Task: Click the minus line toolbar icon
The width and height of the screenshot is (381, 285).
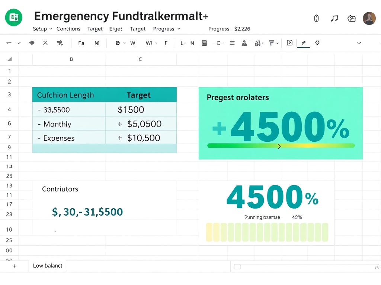Action: [x=9, y=43]
